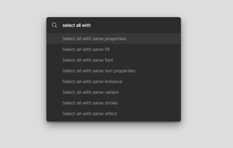The width and height of the screenshot is (233, 148).
Task: Place cursor after "with" in search box
Action: (x=91, y=25)
